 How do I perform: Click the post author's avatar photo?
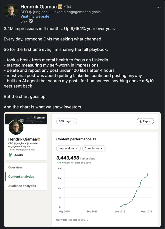11,11
